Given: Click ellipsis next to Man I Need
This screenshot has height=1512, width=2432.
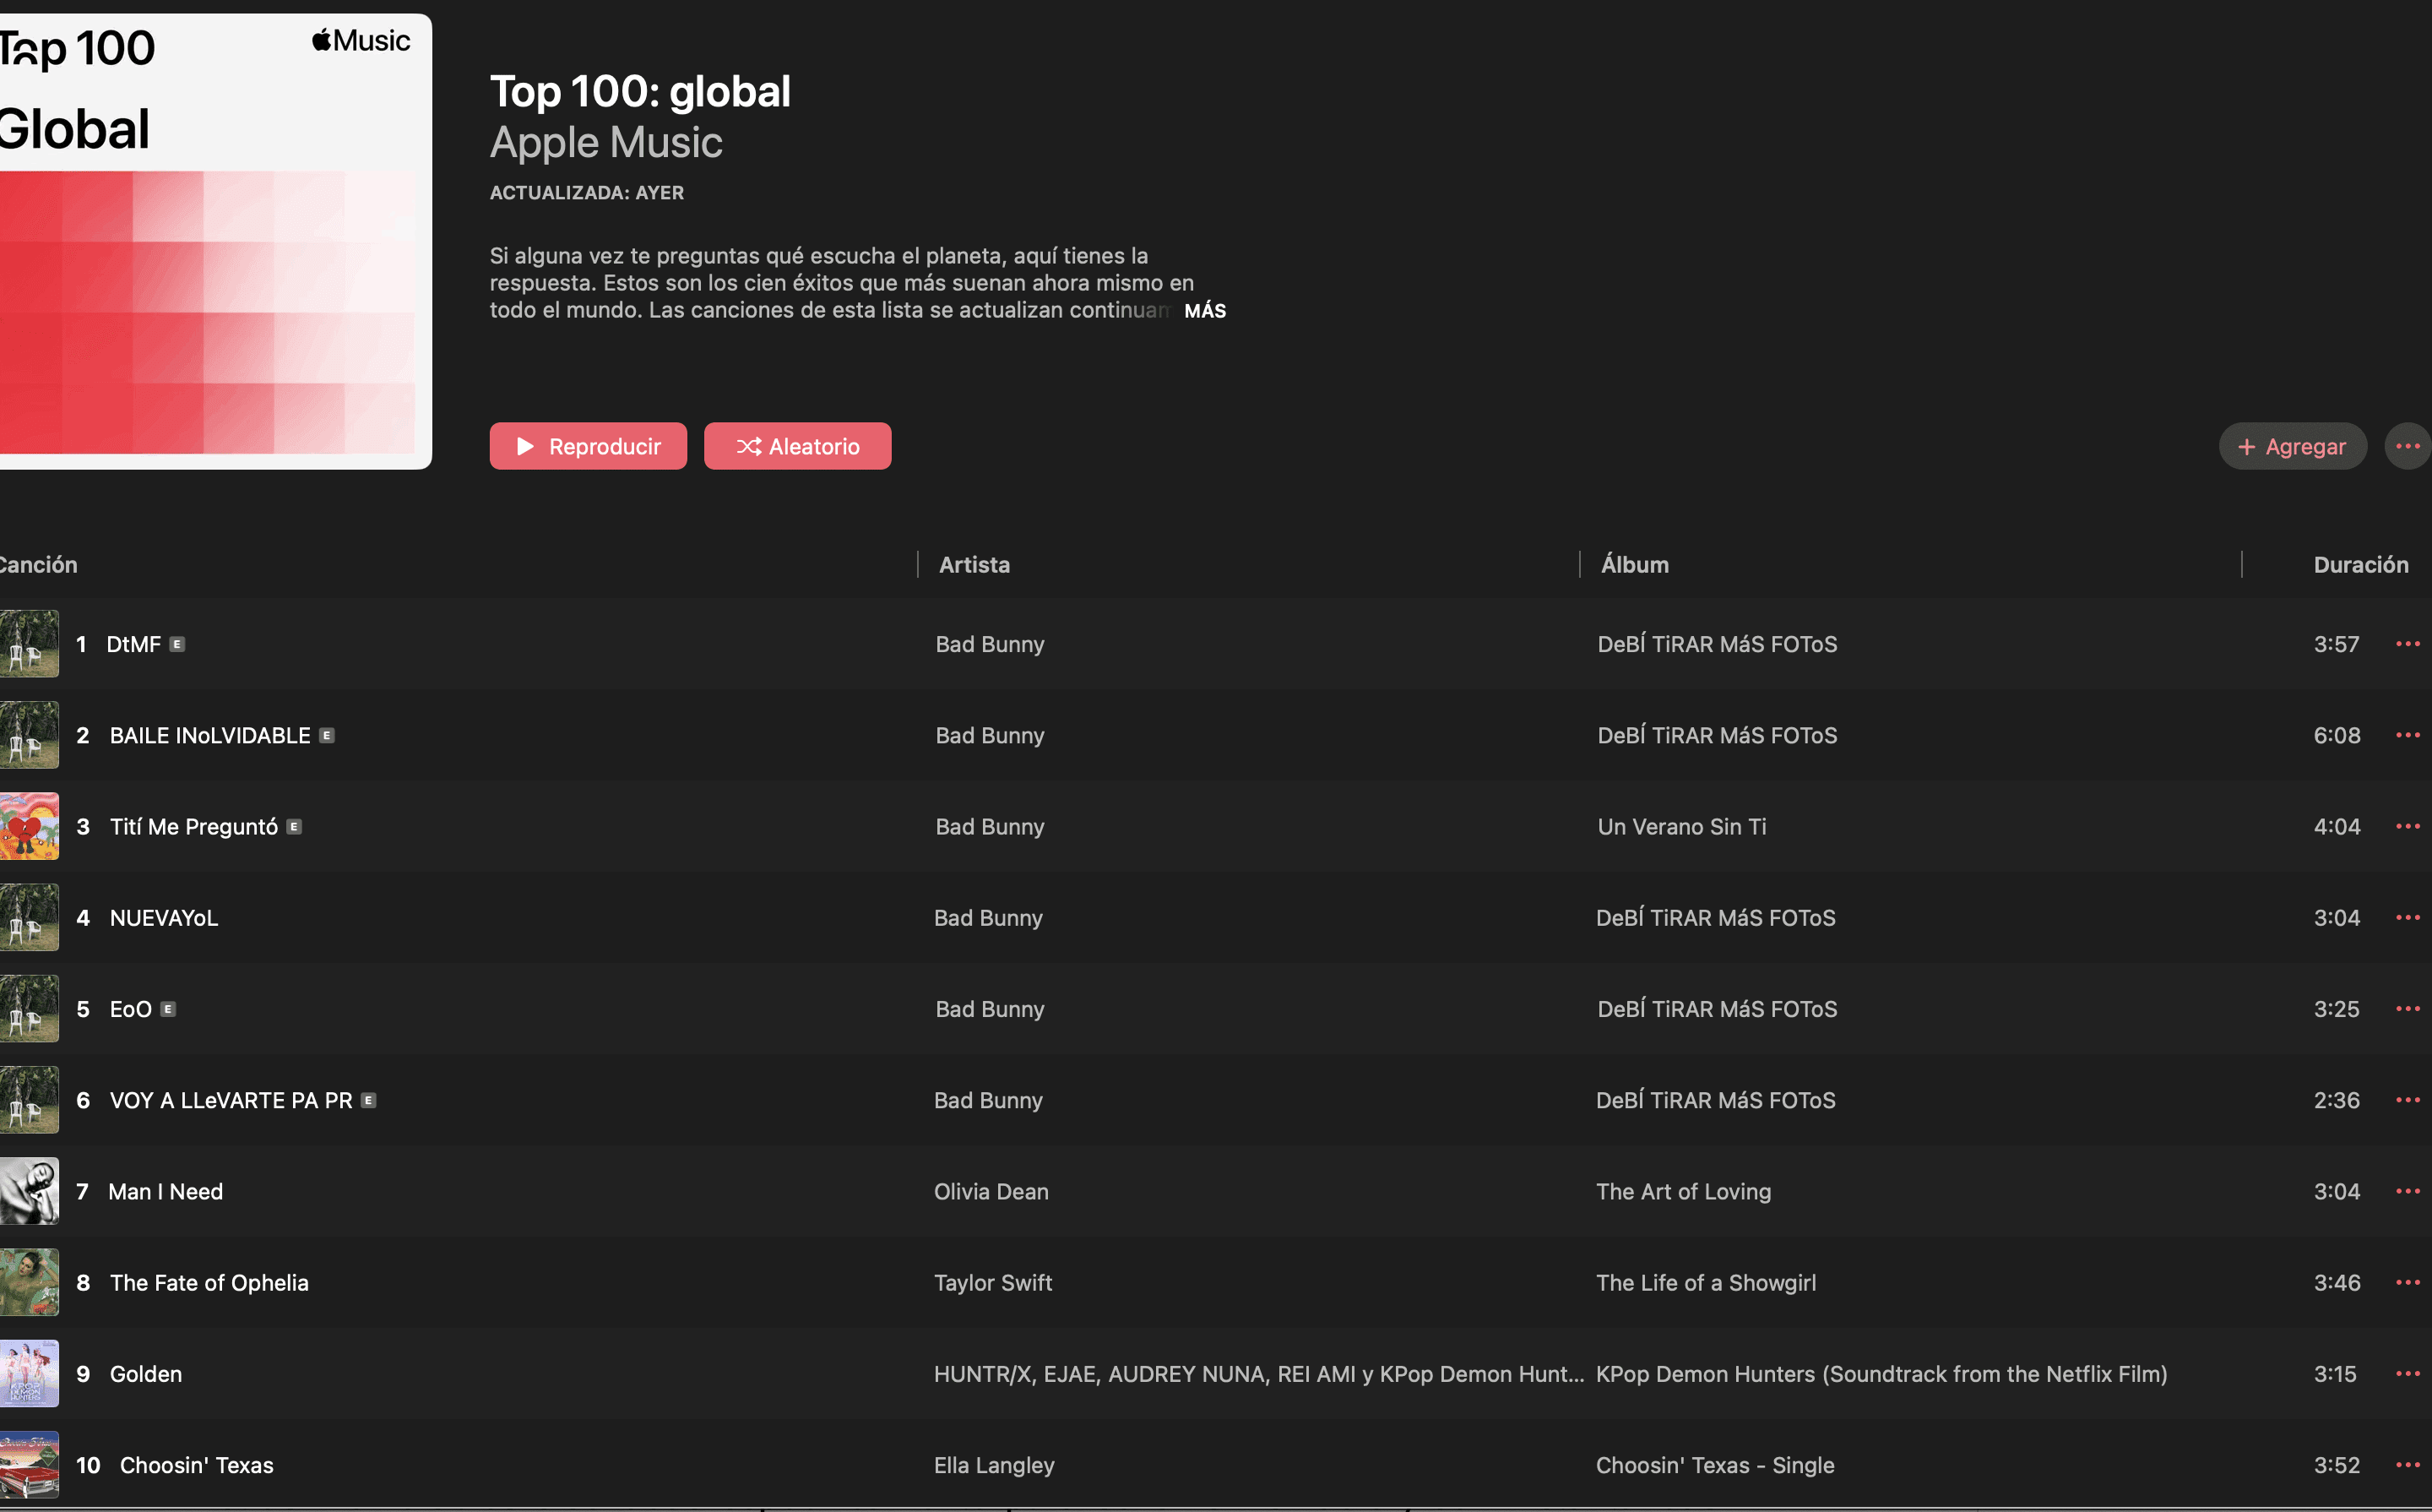Looking at the screenshot, I should click(2407, 1191).
